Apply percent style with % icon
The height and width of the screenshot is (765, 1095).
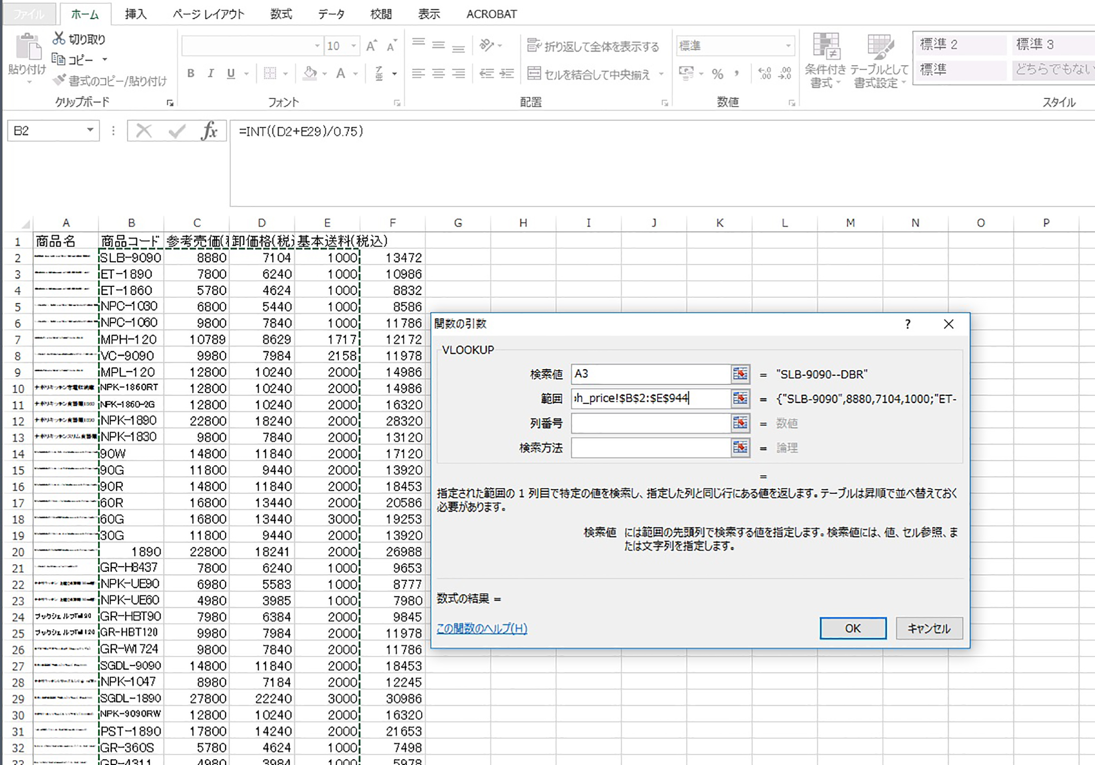(x=717, y=74)
